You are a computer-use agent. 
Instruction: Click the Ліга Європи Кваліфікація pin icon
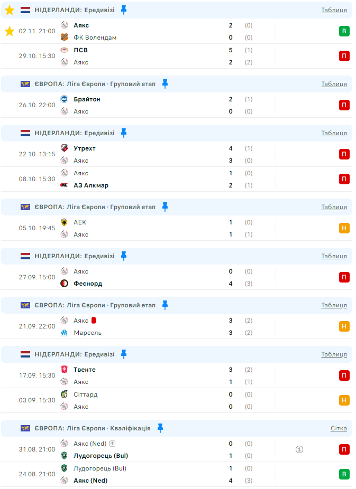pyautogui.click(x=160, y=428)
